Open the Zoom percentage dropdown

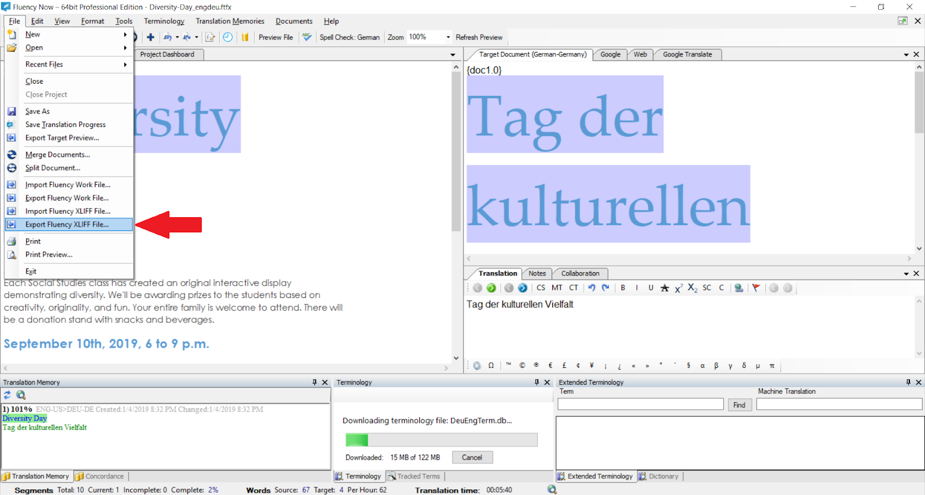448,37
